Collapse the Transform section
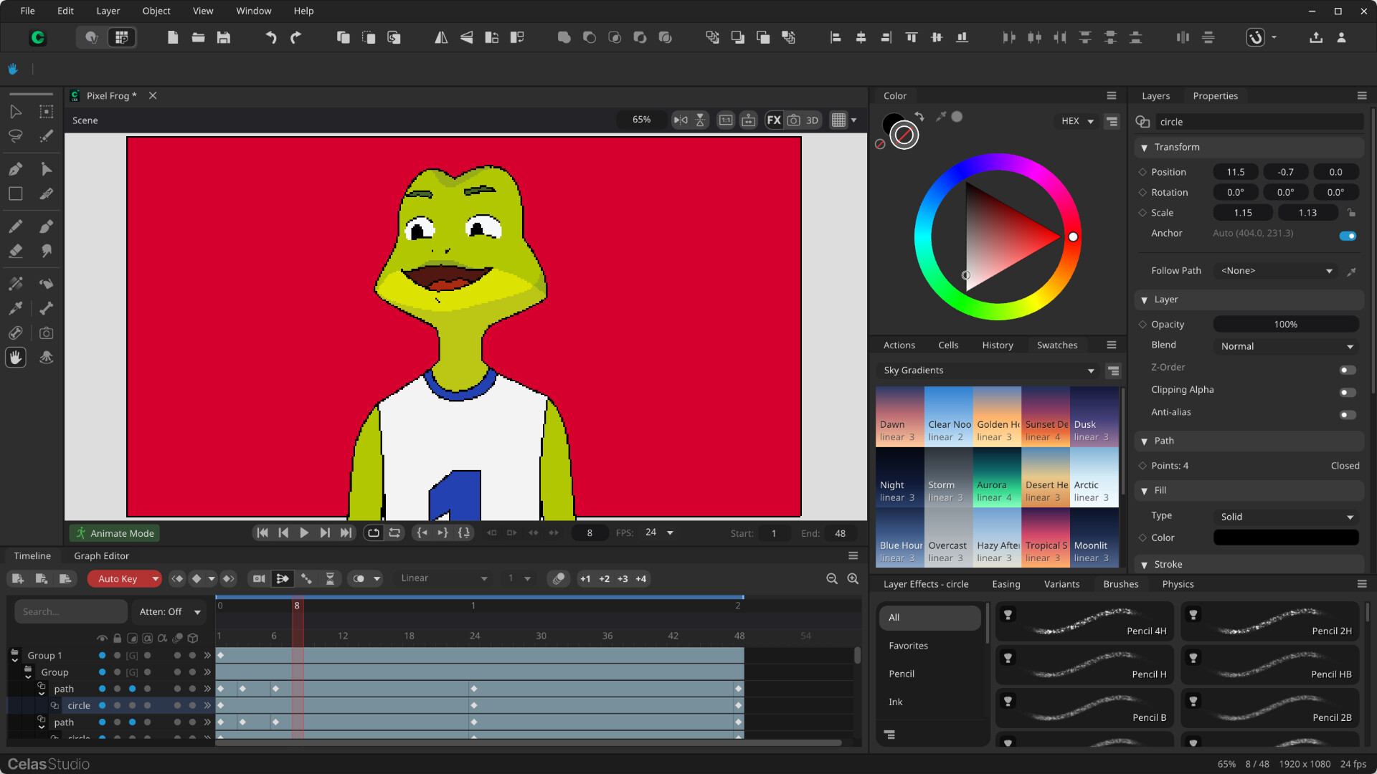1377x774 pixels. click(1145, 148)
